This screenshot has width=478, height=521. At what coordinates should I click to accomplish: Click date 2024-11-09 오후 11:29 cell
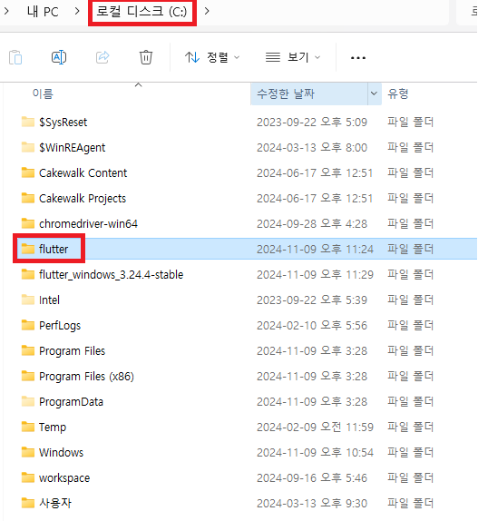315,274
